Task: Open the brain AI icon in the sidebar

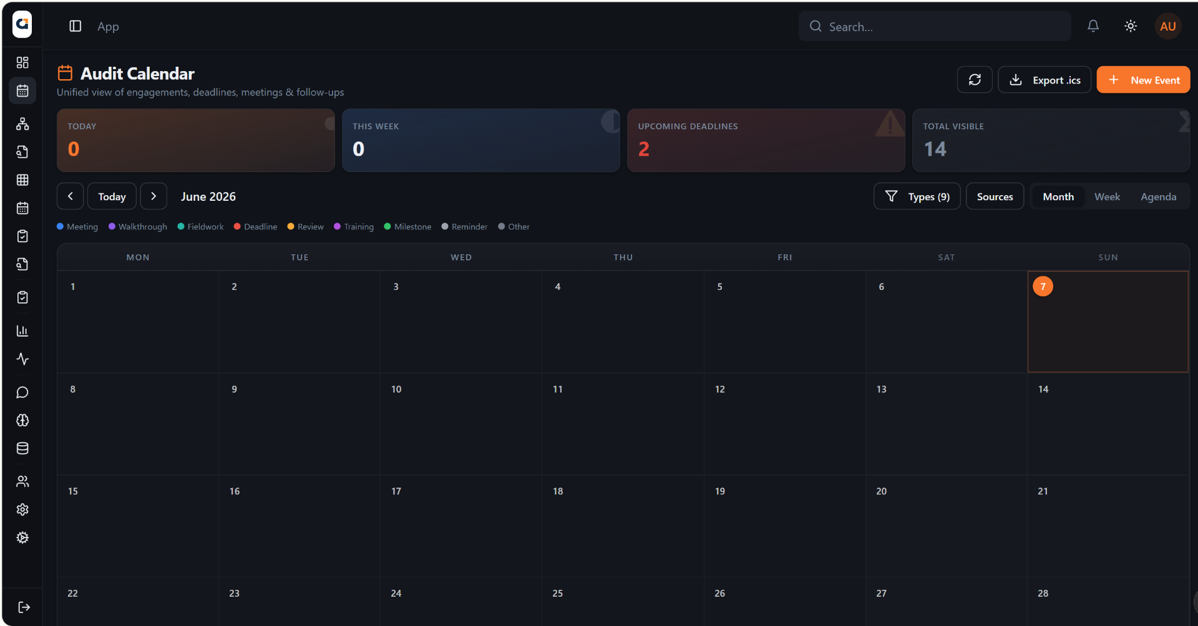Action: click(x=22, y=420)
